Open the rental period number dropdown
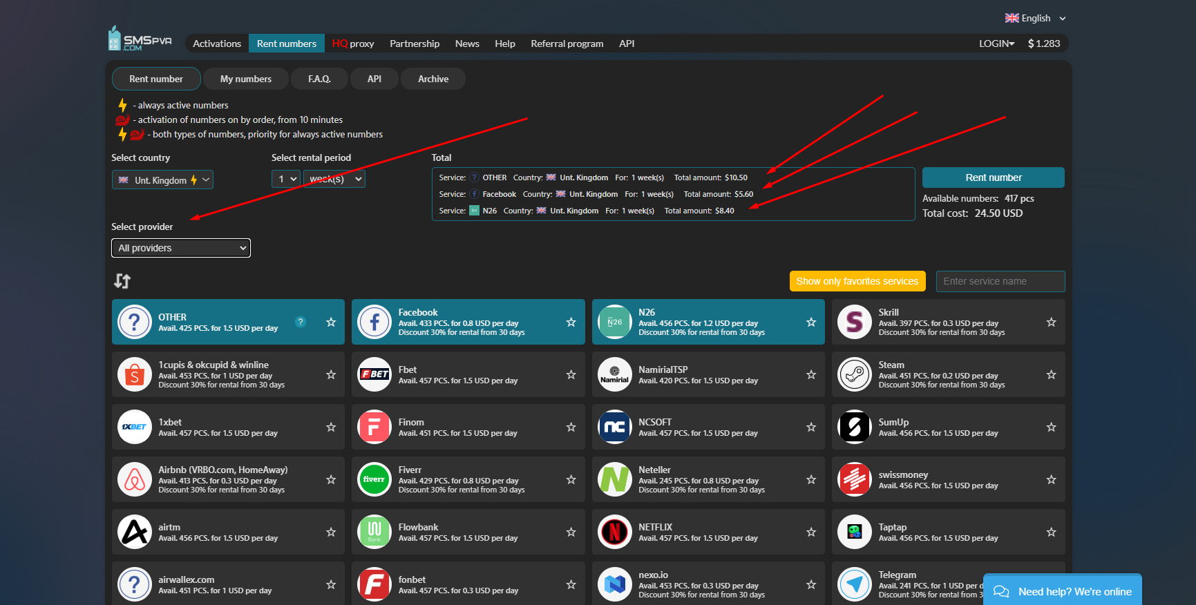Image resolution: width=1196 pixels, height=605 pixels. point(286,179)
